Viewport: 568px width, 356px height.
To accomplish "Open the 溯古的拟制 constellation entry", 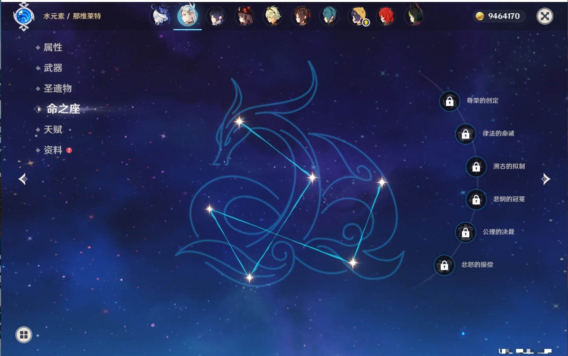I will pyautogui.click(x=509, y=166).
